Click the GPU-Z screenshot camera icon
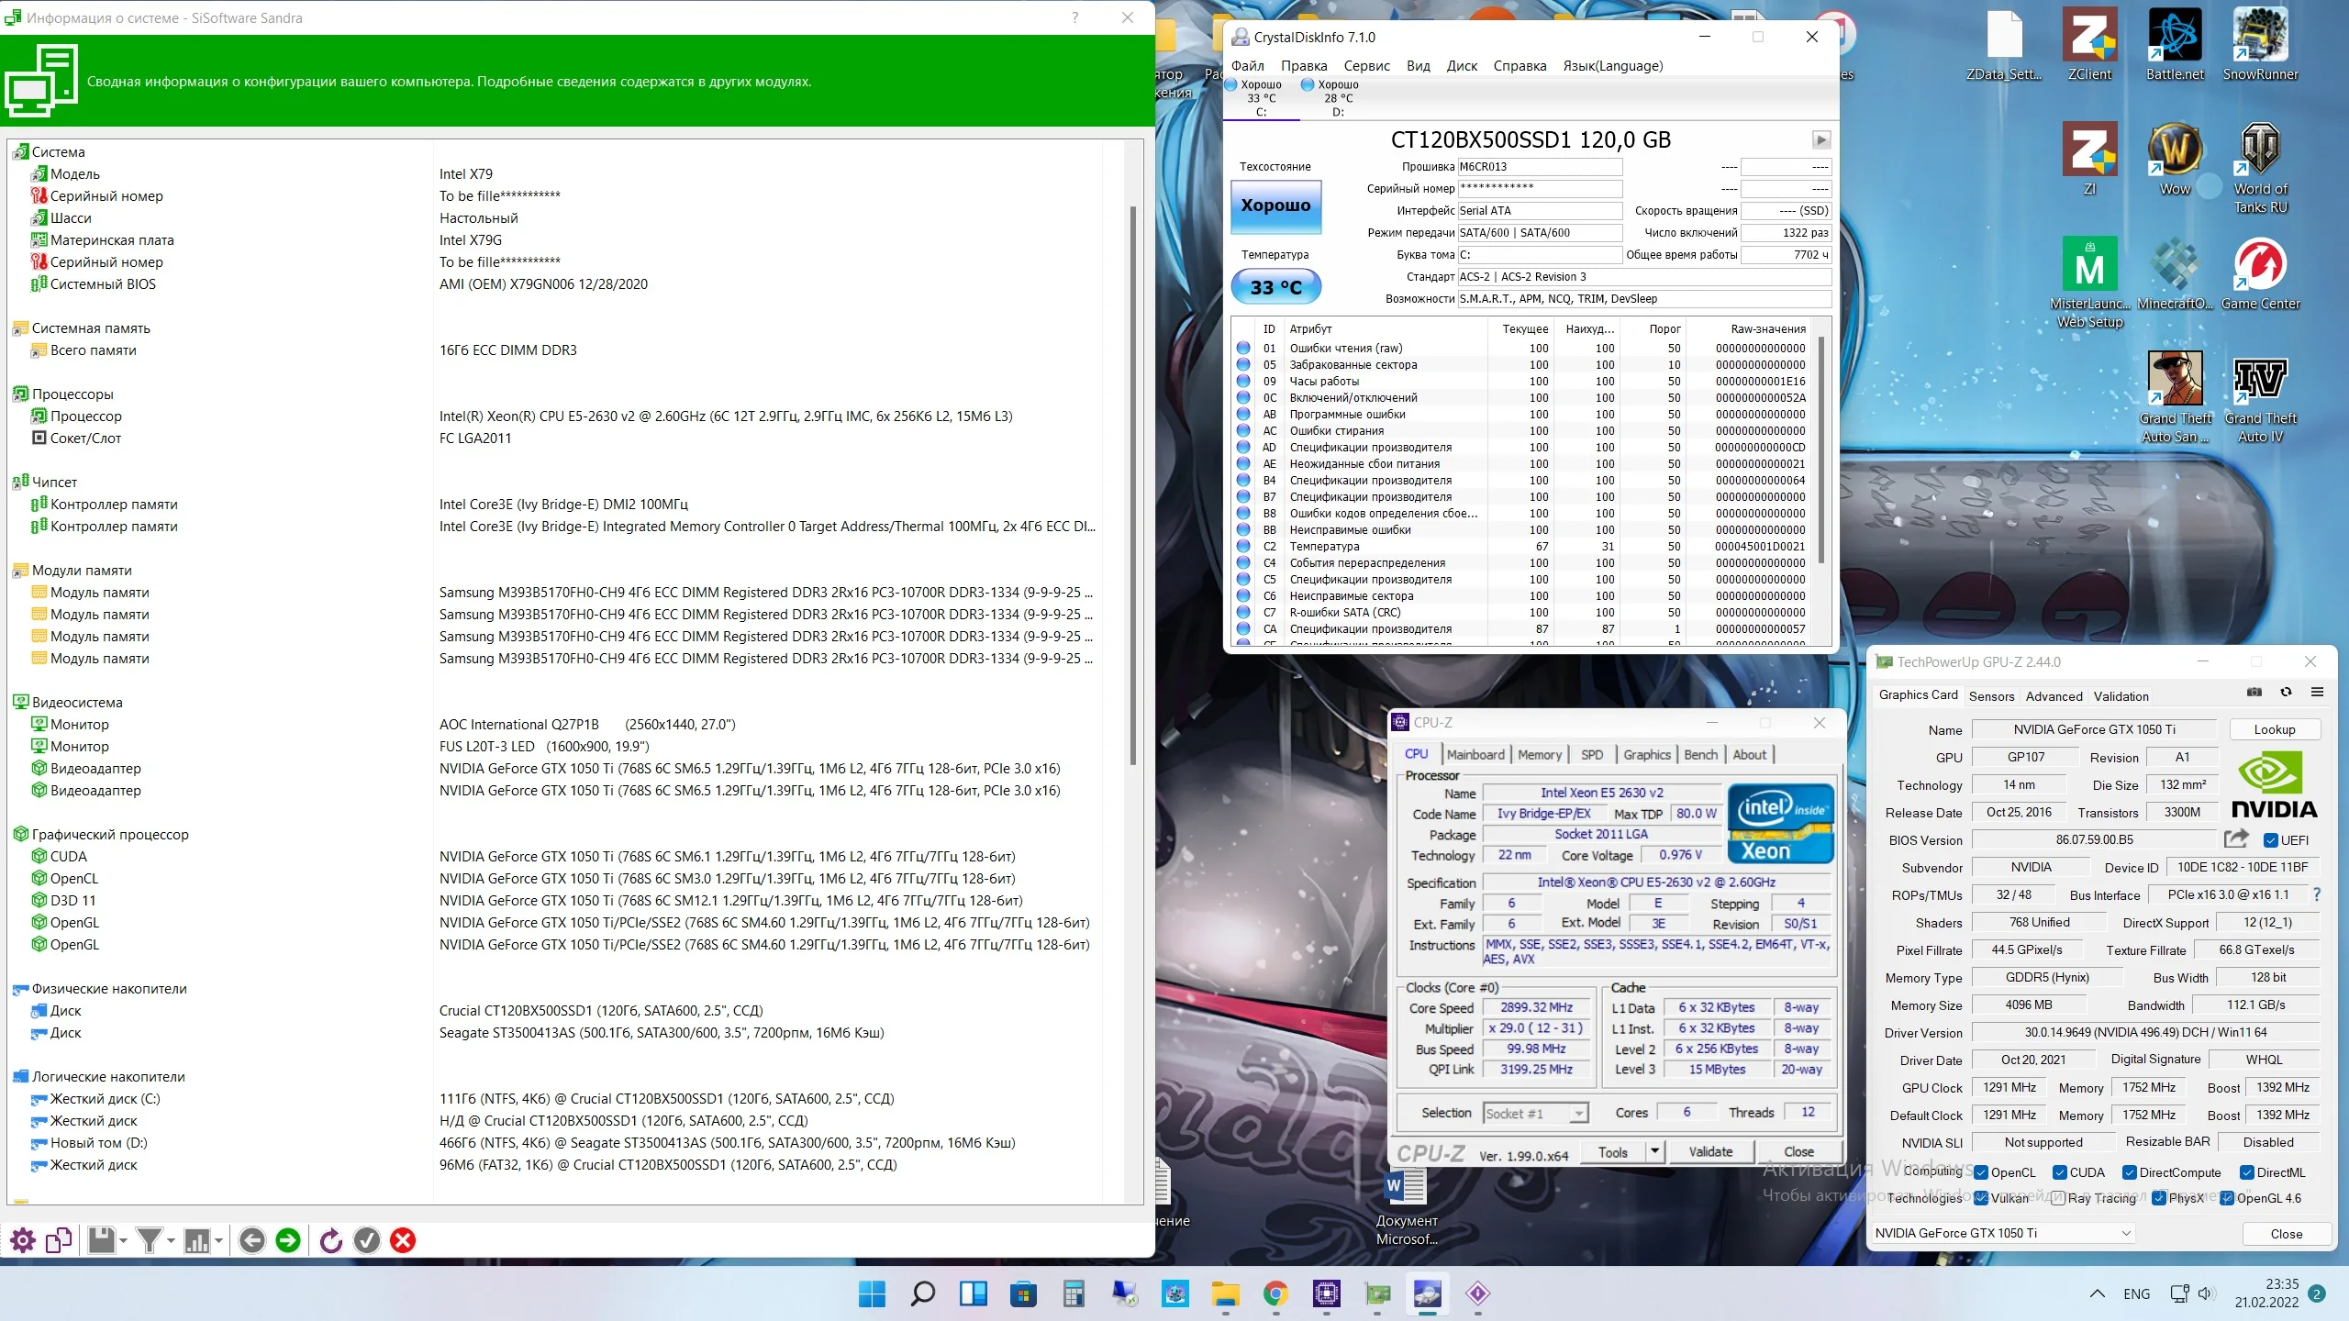2349x1321 pixels. (2254, 693)
